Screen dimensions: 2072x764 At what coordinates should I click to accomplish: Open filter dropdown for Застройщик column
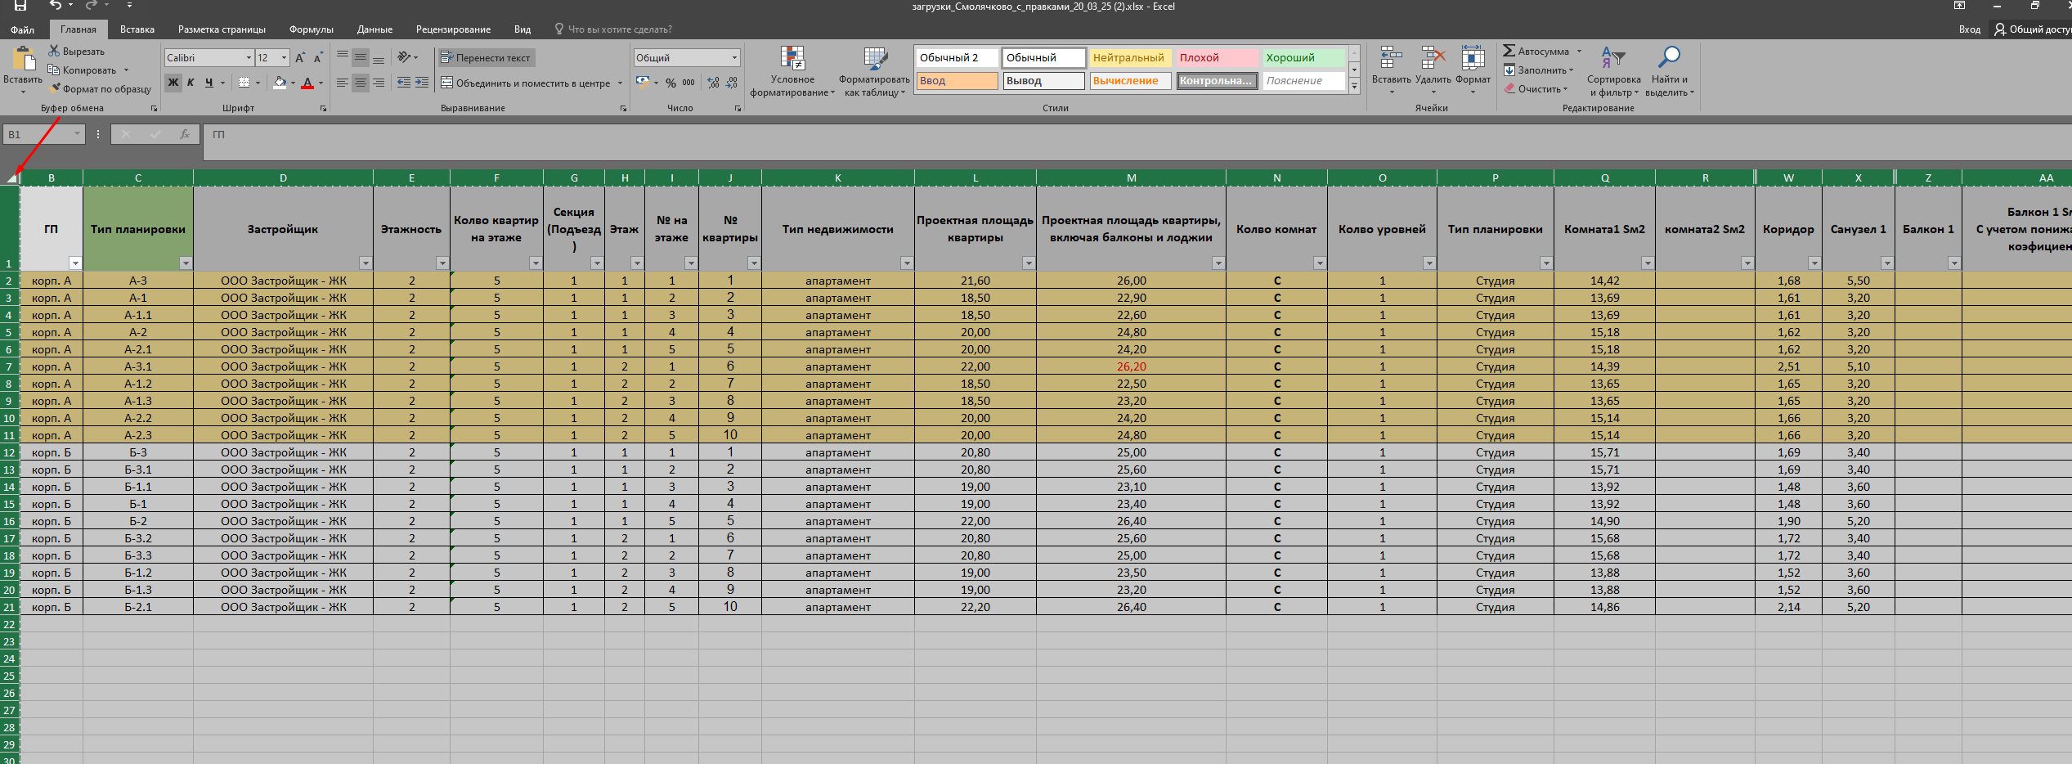click(x=366, y=263)
